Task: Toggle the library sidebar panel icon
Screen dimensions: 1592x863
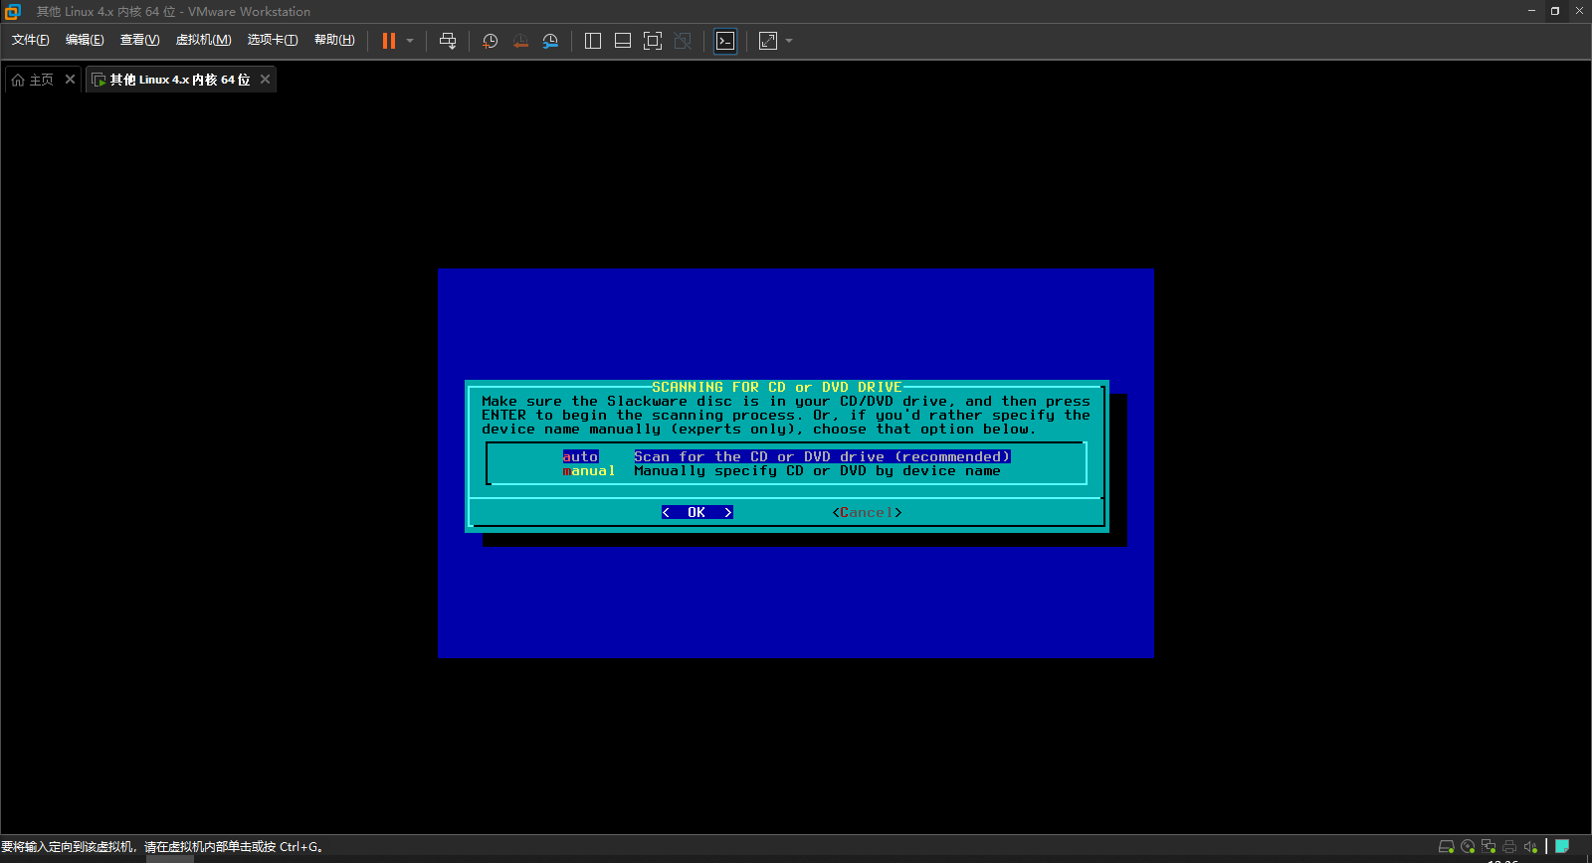Action: (593, 41)
